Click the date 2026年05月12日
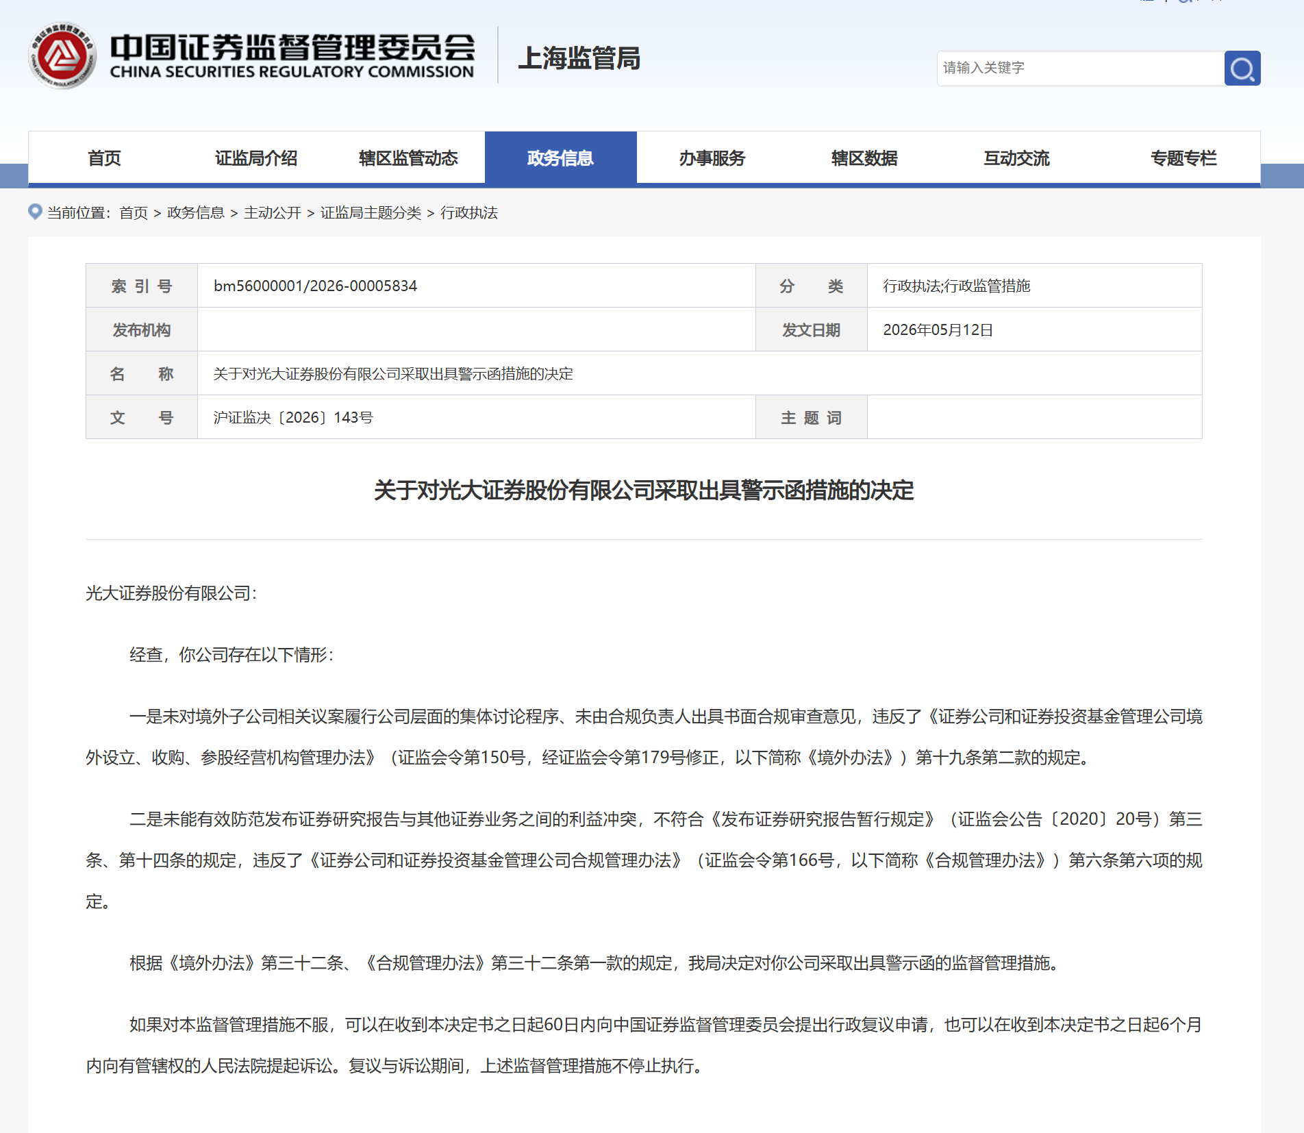The image size is (1304, 1133). (938, 329)
